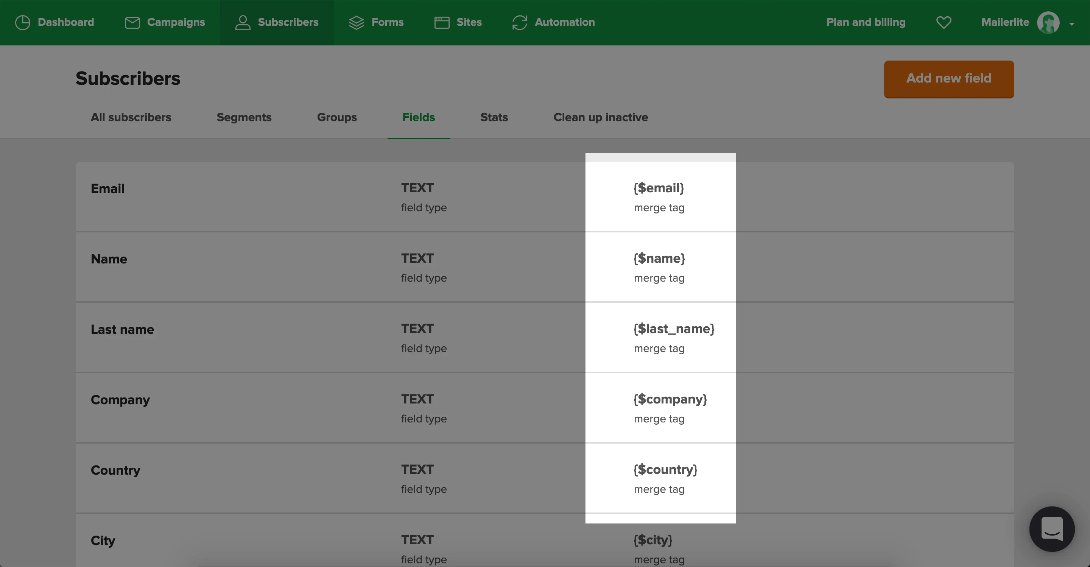Go to All subscribers tab
The image size is (1090, 567).
tap(131, 117)
